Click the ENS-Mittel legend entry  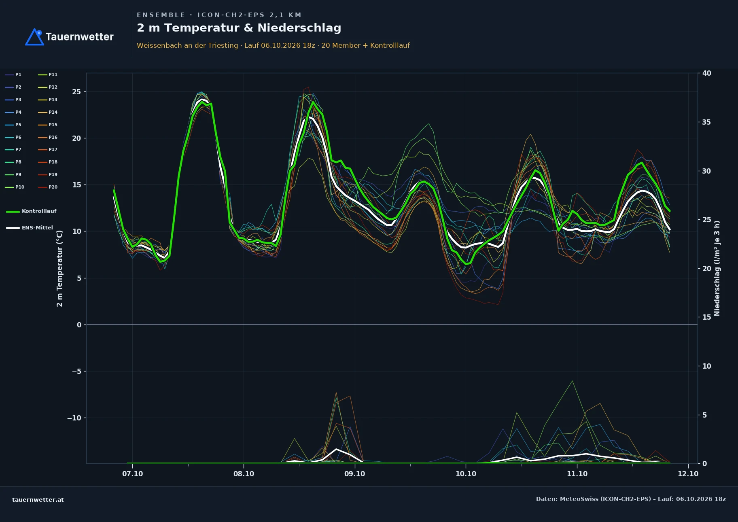[x=30, y=228]
